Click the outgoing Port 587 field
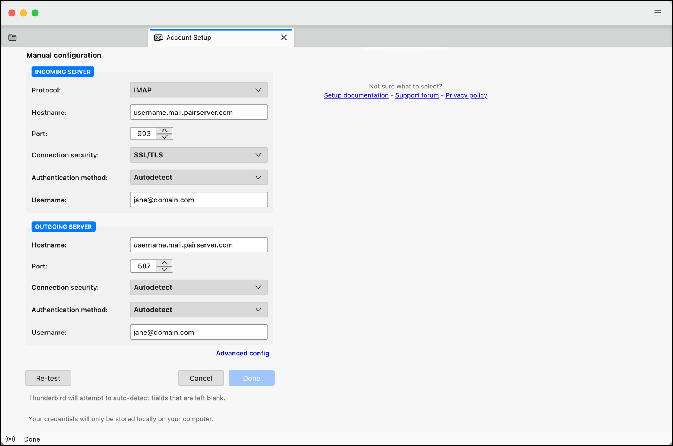The height and width of the screenshot is (446, 673). [x=144, y=266]
